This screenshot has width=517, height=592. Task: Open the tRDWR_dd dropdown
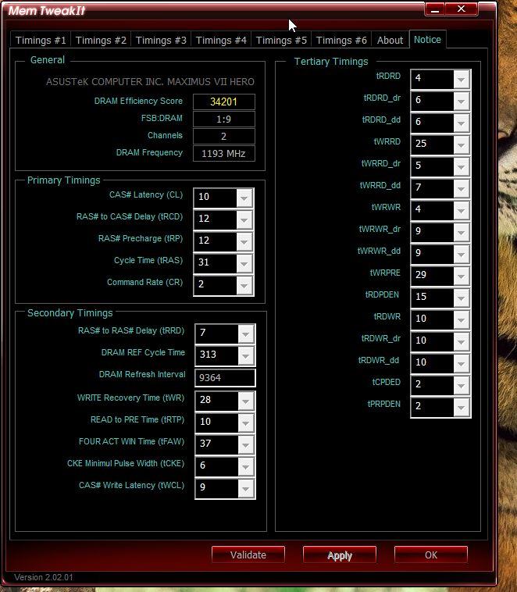point(461,364)
